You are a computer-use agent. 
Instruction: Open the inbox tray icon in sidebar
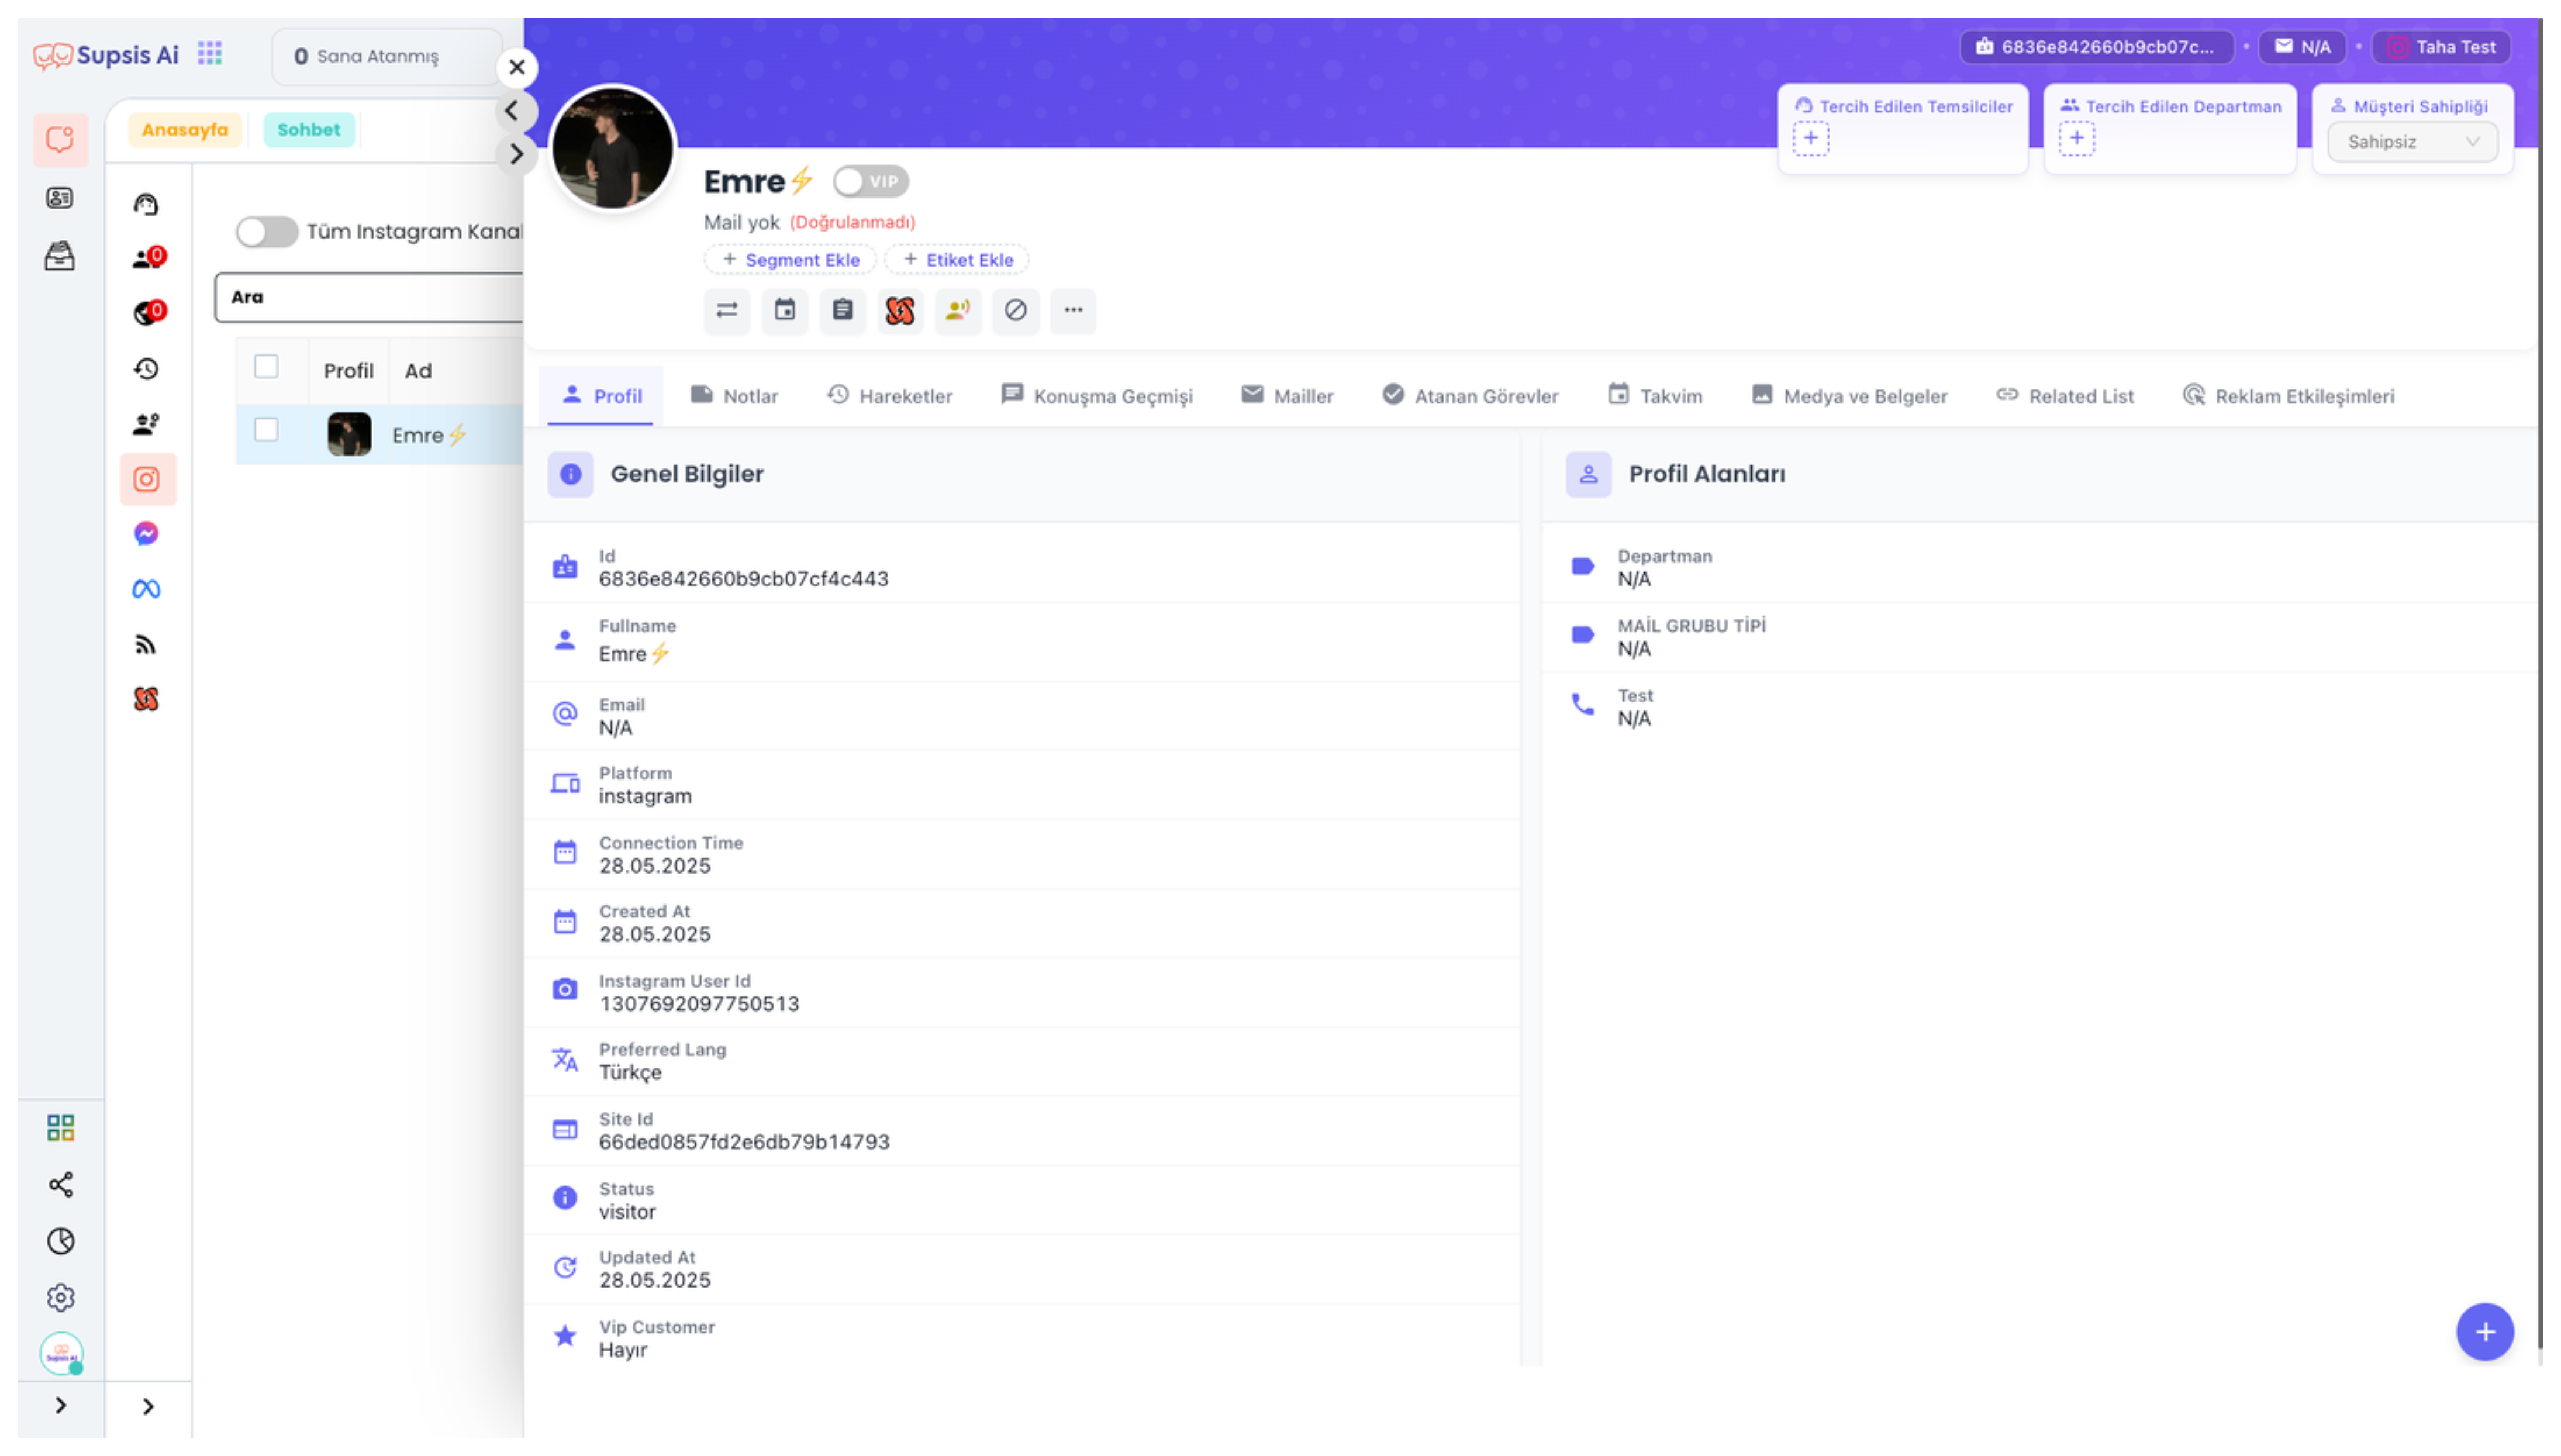60,256
